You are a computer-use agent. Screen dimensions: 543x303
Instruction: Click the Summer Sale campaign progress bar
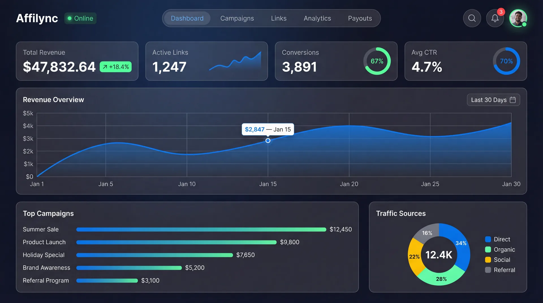click(201, 229)
